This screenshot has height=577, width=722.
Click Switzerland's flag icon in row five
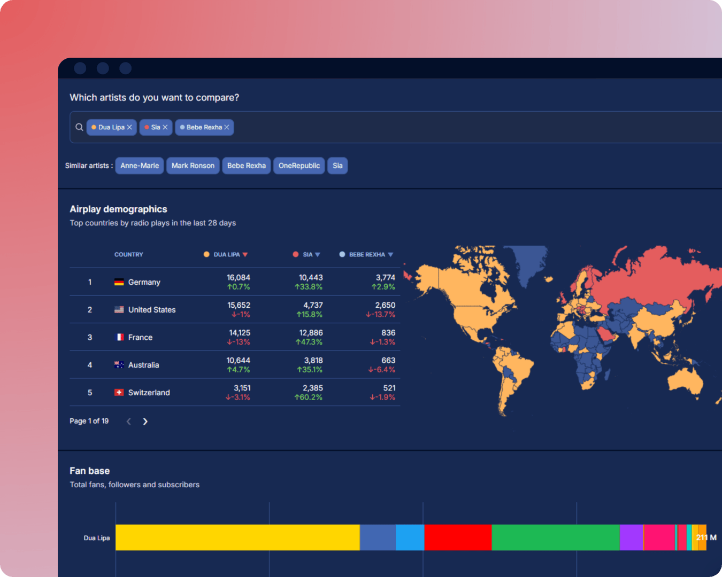119,392
